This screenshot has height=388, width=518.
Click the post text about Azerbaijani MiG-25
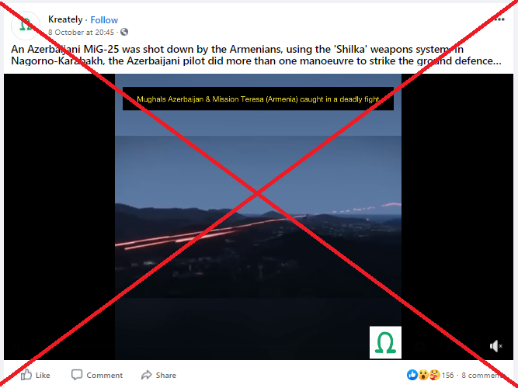pyautogui.click(x=256, y=55)
